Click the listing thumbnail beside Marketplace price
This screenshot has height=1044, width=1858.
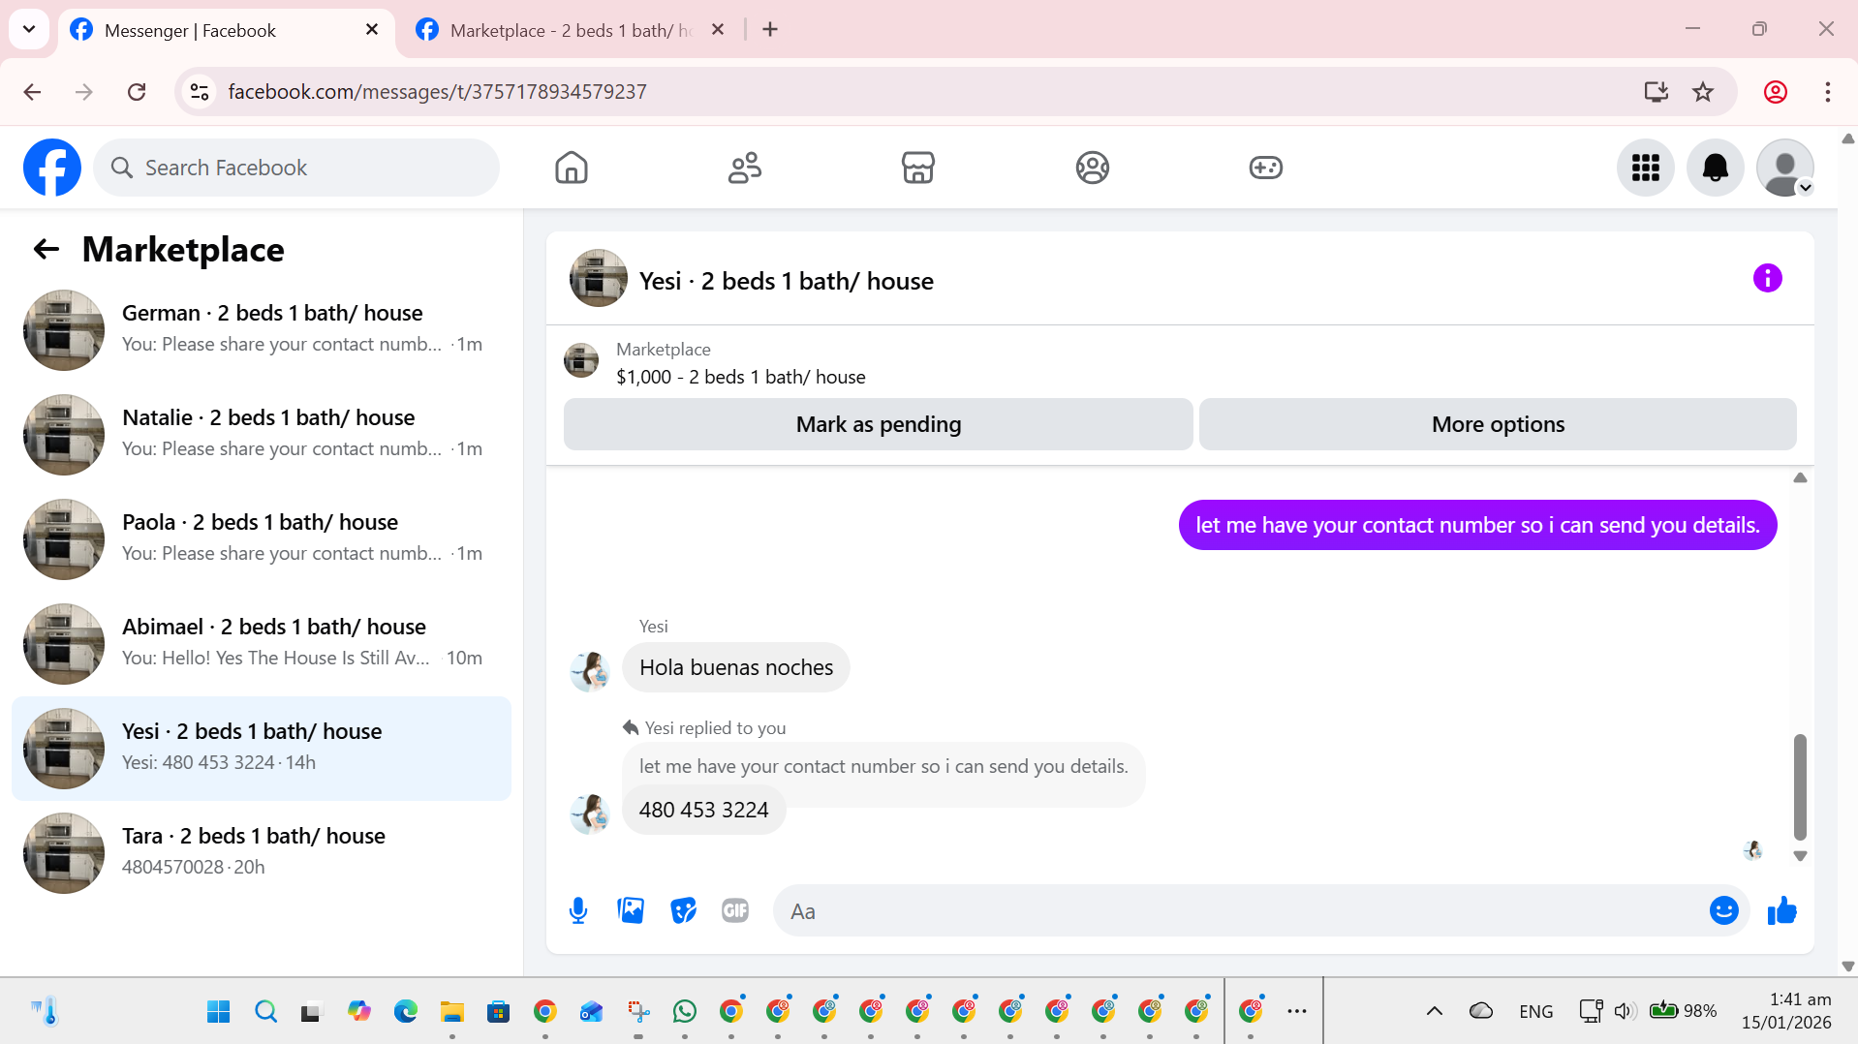tap(581, 361)
